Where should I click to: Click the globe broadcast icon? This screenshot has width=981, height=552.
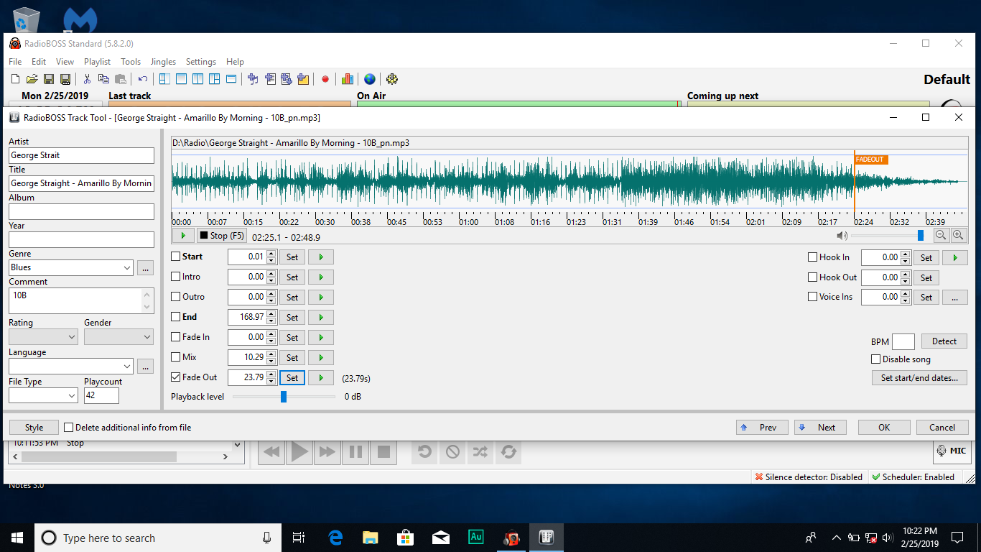(369, 79)
